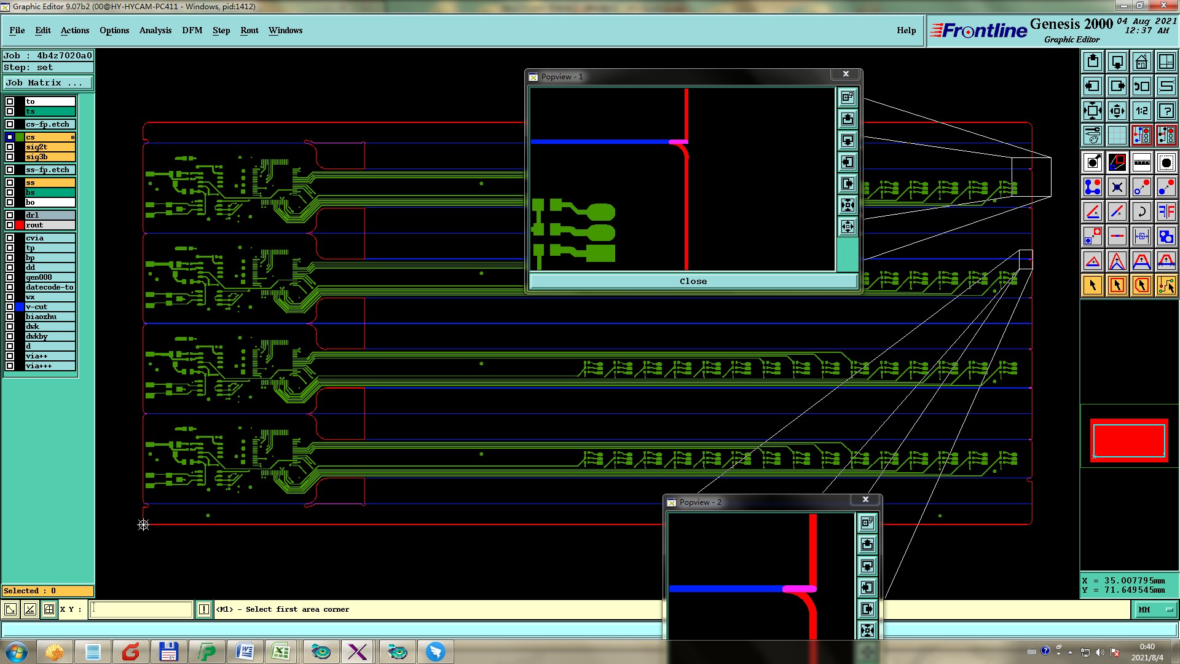Click zoom in icon in Popview 1

pos(848,205)
